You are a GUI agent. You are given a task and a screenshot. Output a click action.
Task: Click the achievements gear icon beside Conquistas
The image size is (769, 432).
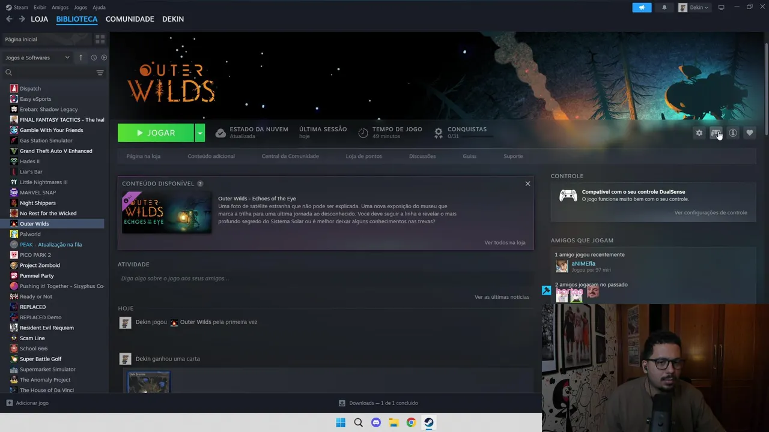point(439,133)
